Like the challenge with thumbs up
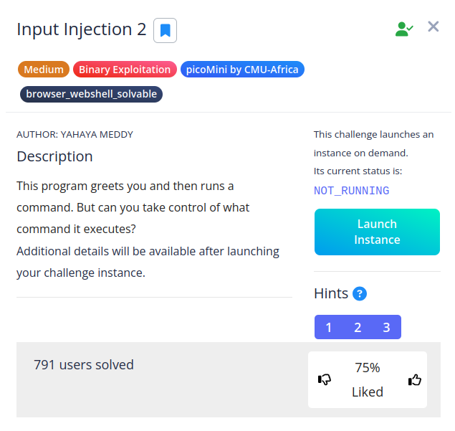The width and height of the screenshot is (455, 431). point(414,379)
